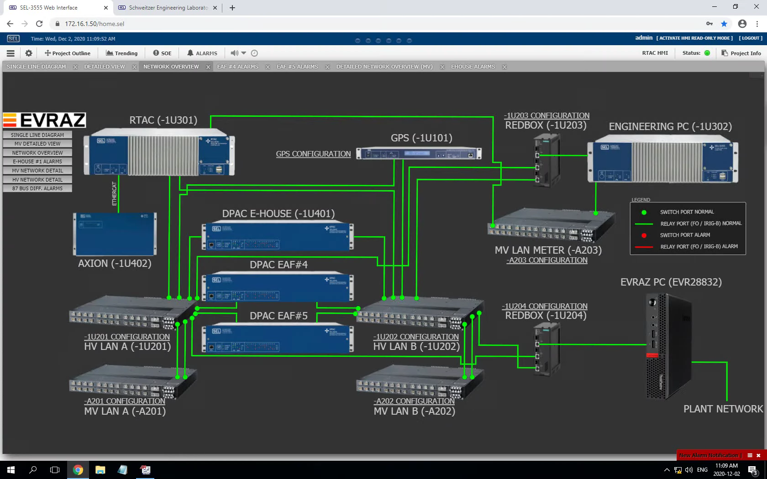Click MV DETAILED VIEW sidebar button
The width and height of the screenshot is (767, 479).
point(37,144)
